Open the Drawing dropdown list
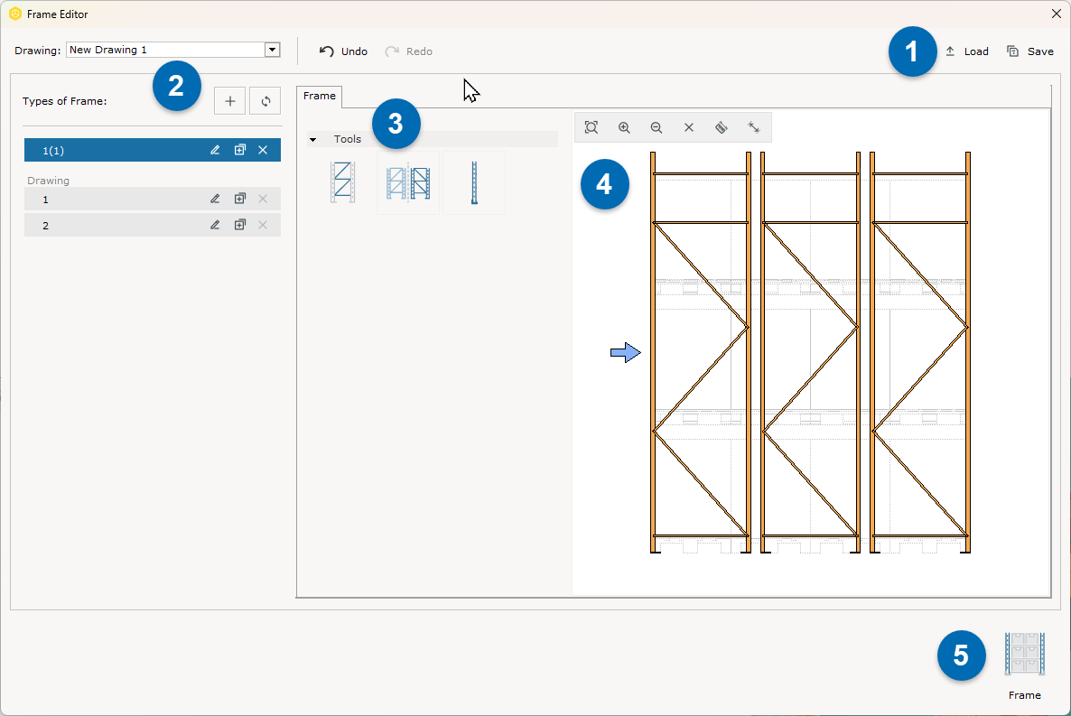 tap(272, 51)
